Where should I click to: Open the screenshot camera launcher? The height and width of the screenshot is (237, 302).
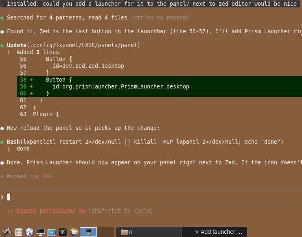click(x=52, y=232)
